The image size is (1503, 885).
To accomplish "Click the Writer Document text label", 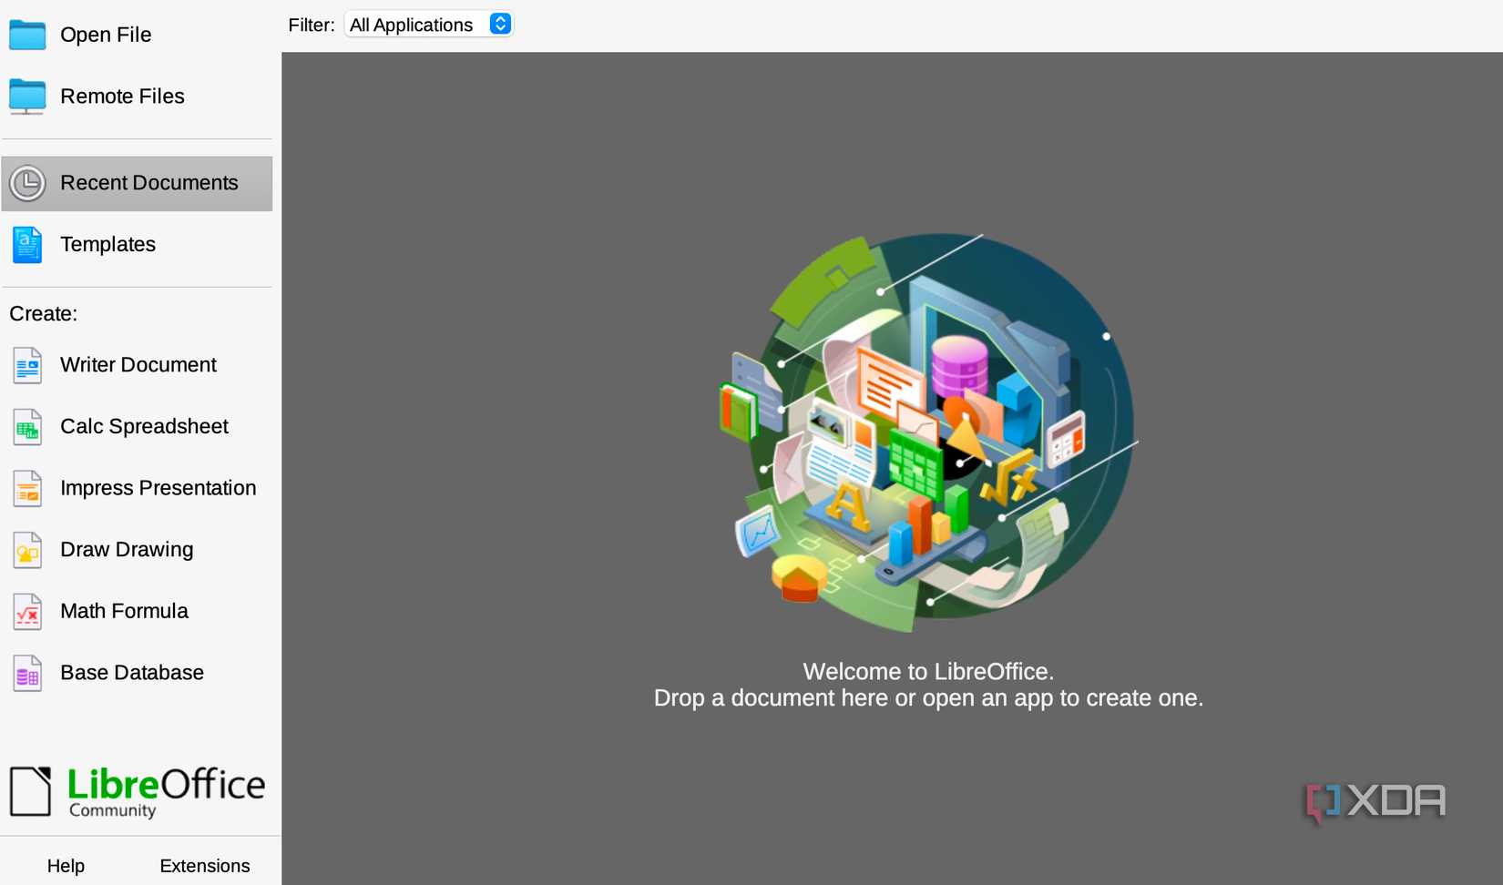I will point(138,365).
